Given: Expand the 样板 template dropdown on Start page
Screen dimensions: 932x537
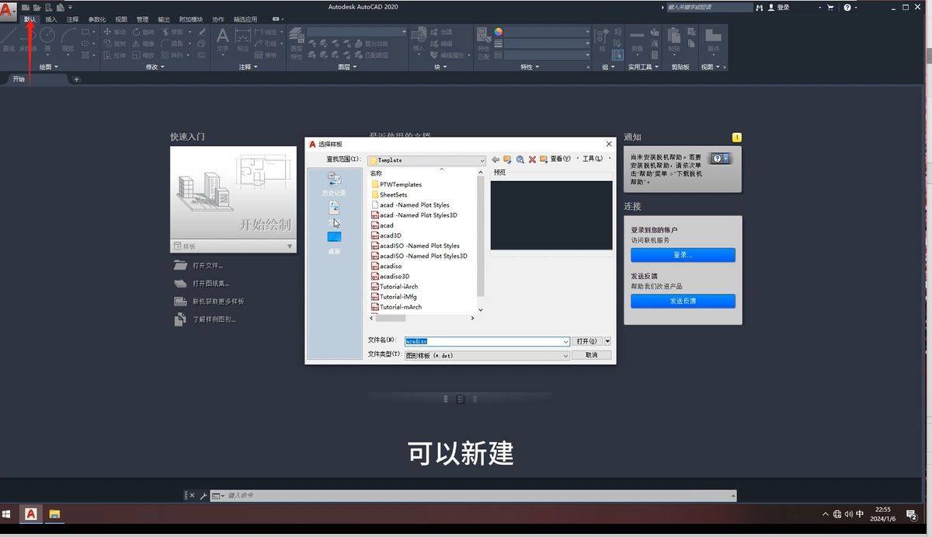Looking at the screenshot, I should (290, 246).
